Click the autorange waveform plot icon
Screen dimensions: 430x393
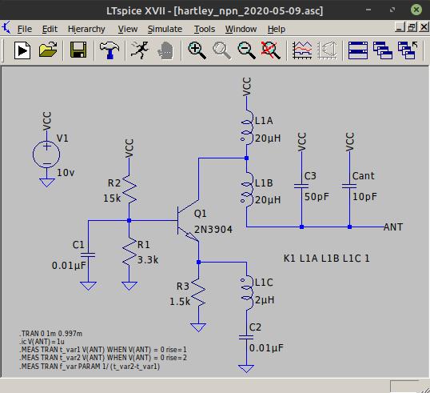coord(302,50)
